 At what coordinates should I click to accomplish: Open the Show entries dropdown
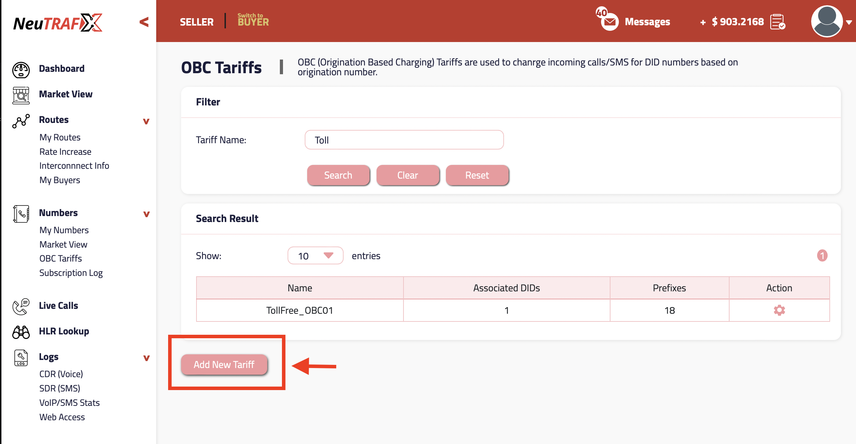(315, 256)
